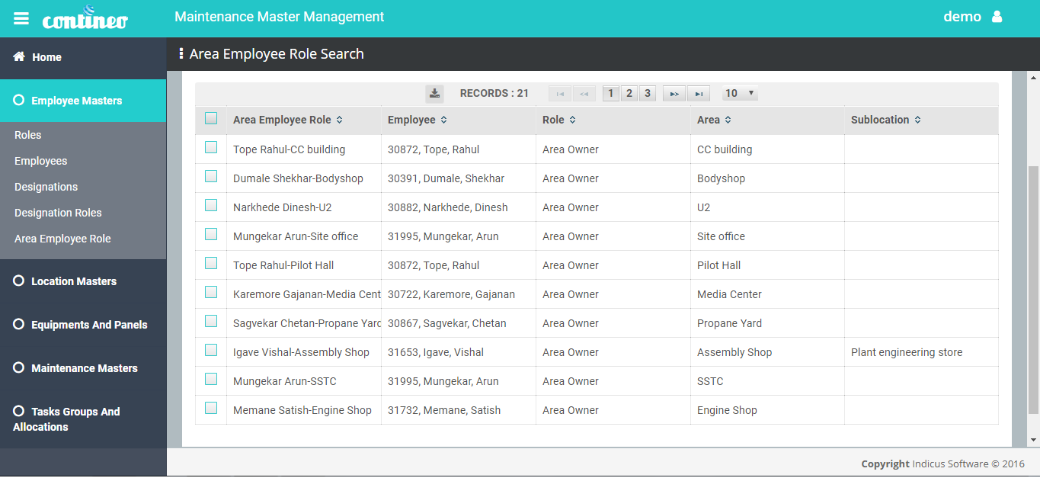Open Roles in the sidebar

click(27, 135)
